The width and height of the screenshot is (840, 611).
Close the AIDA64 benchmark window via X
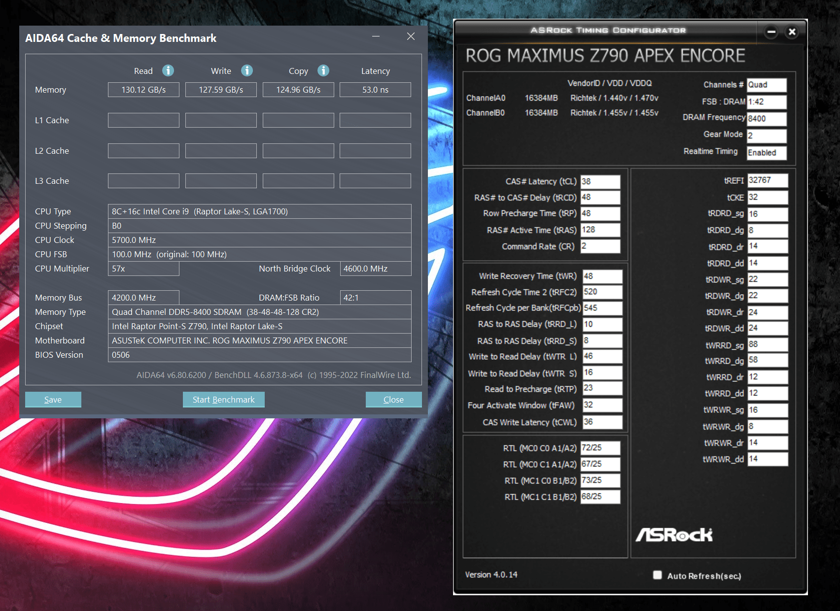coord(411,36)
